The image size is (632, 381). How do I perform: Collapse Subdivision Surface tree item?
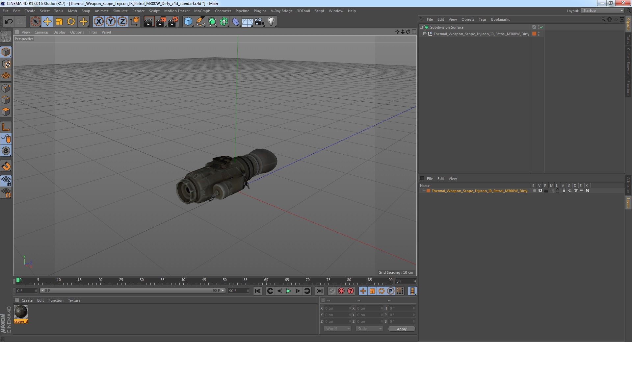point(421,27)
